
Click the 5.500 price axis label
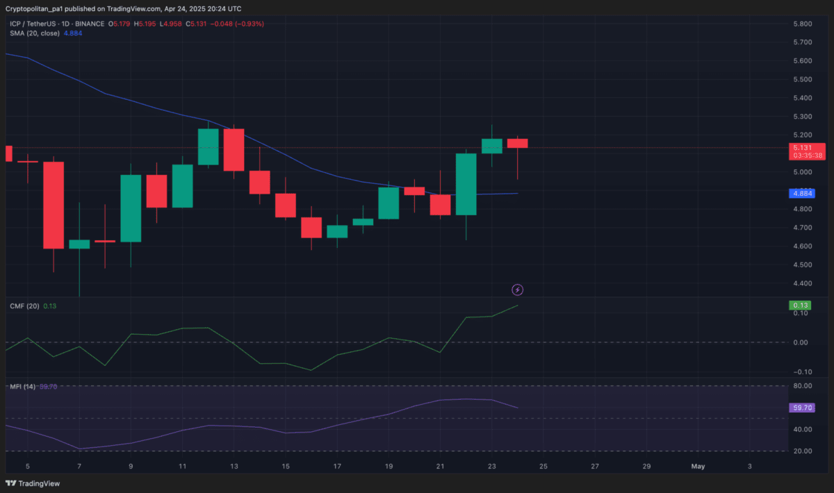803,79
